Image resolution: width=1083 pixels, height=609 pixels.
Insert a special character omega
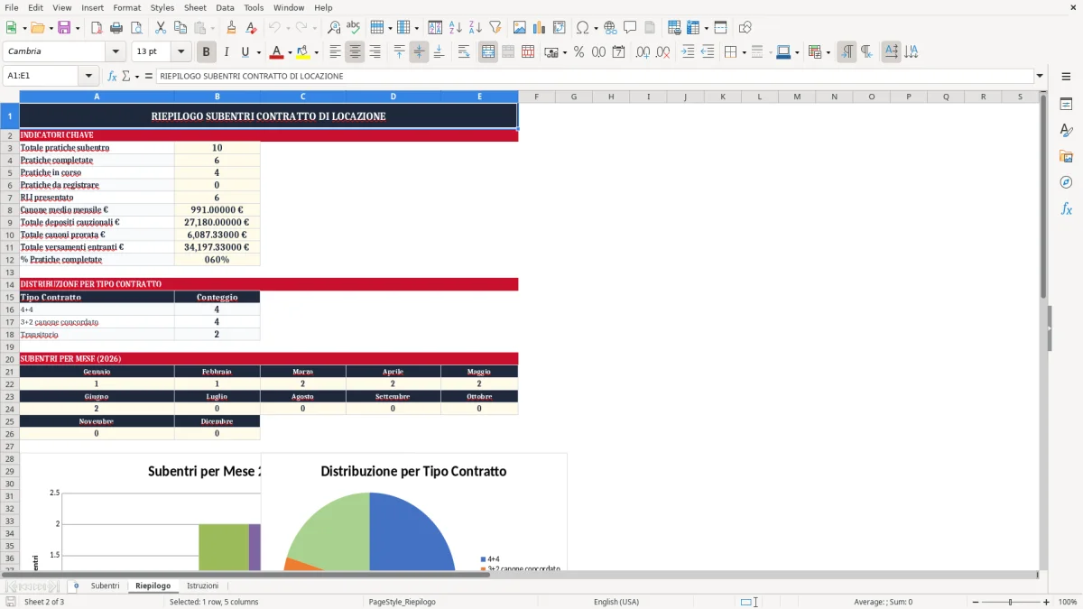tap(583, 28)
